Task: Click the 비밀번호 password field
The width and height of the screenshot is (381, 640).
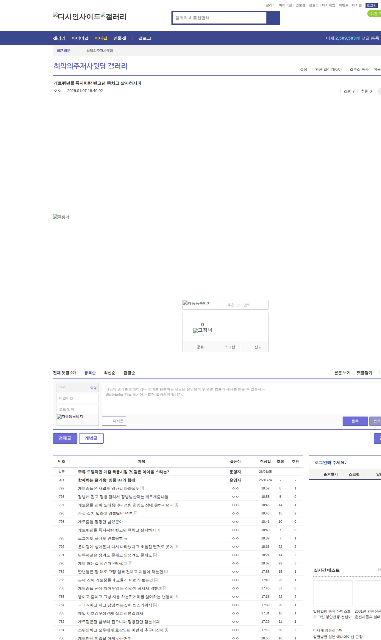Action: (x=78, y=398)
